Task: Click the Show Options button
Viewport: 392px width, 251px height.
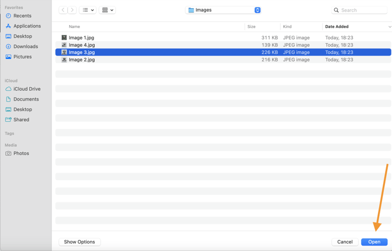Action: [80, 242]
